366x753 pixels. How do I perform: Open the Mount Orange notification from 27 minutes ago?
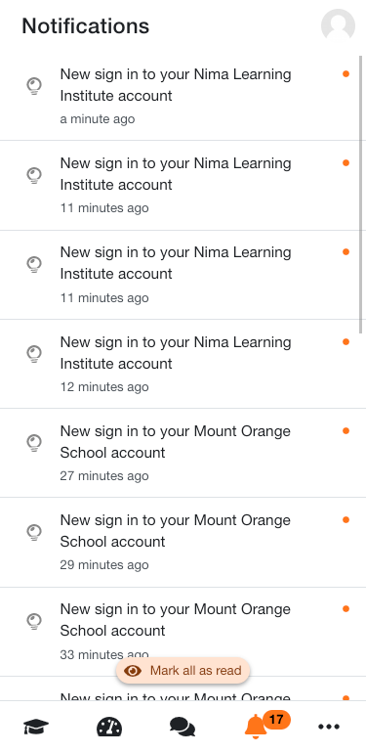pos(183,453)
